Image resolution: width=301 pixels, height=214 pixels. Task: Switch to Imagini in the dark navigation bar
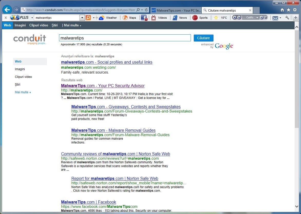tap(20, 25)
